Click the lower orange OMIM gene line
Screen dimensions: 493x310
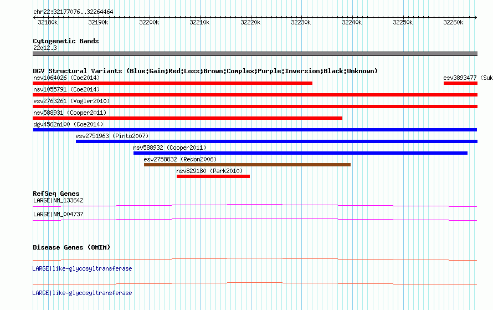coord(255,284)
